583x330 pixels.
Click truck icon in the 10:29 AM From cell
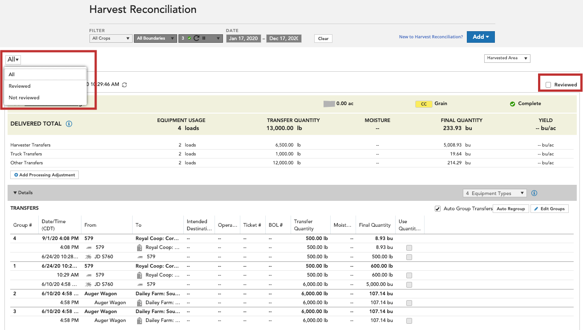[89, 275]
